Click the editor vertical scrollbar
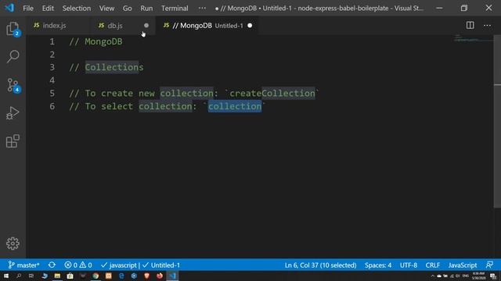Screen dimensions: 501x281 click(x=497, y=121)
